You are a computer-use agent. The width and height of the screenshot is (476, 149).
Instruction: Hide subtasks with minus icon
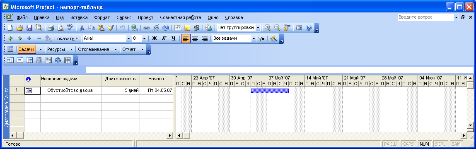(x=39, y=38)
